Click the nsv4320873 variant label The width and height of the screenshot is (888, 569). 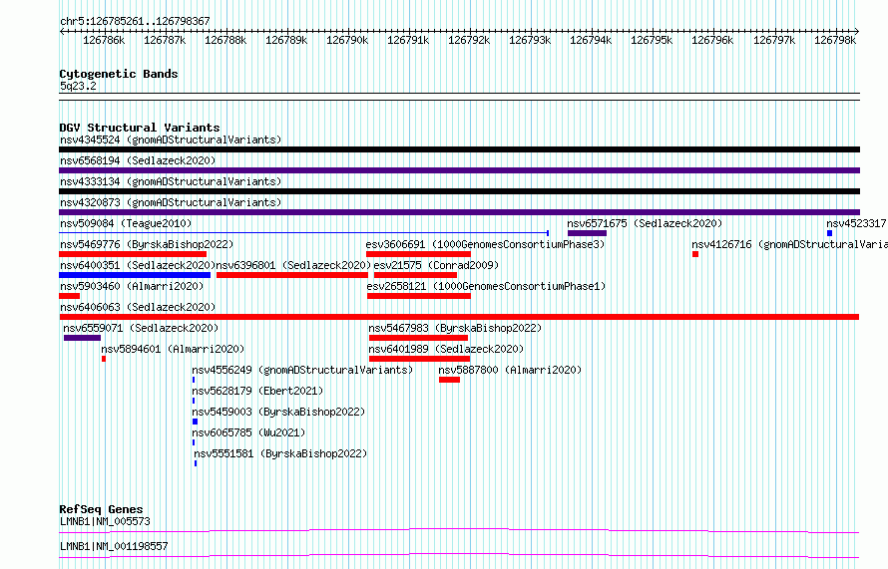tap(171, 202)
